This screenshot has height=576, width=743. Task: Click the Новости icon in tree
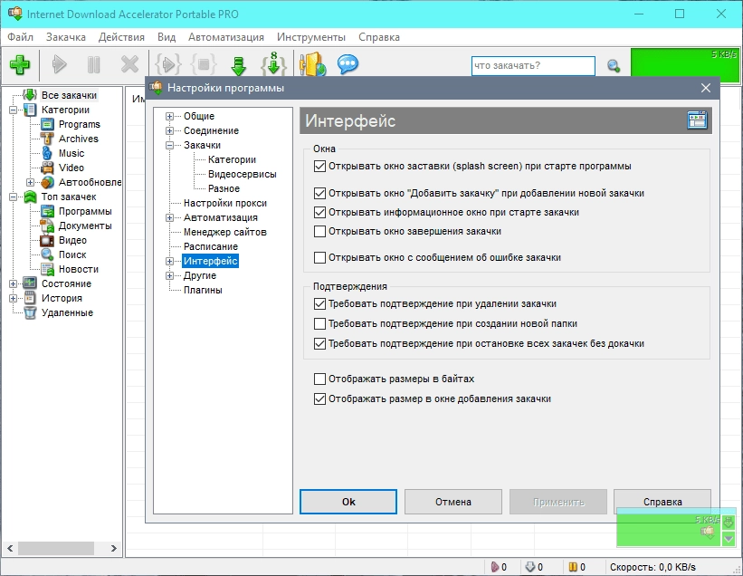point(47,269)
